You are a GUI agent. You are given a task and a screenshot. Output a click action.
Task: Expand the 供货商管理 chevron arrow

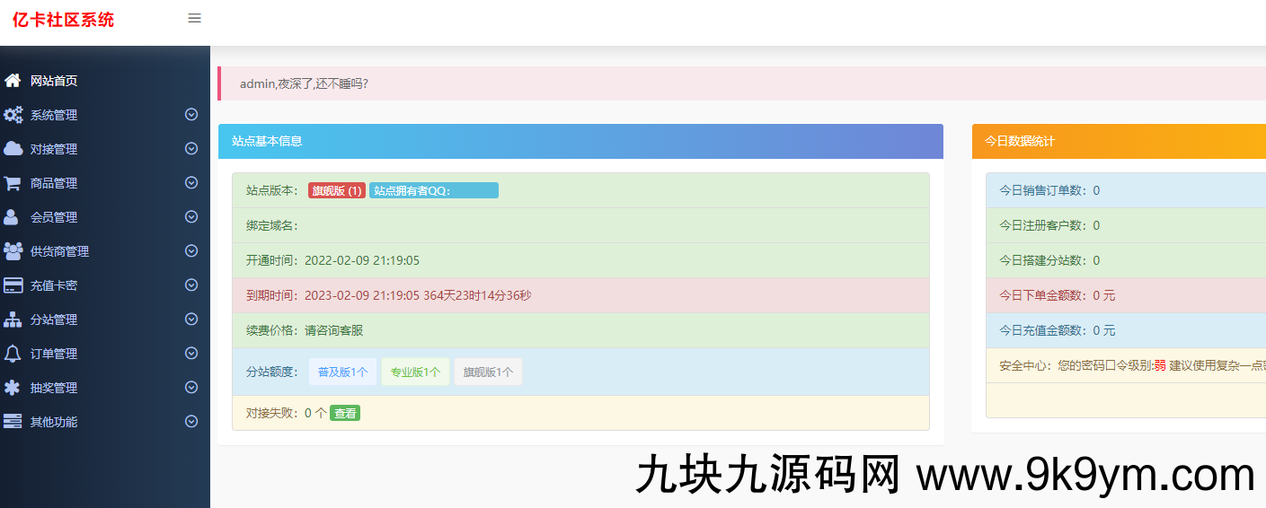(191, 251)
